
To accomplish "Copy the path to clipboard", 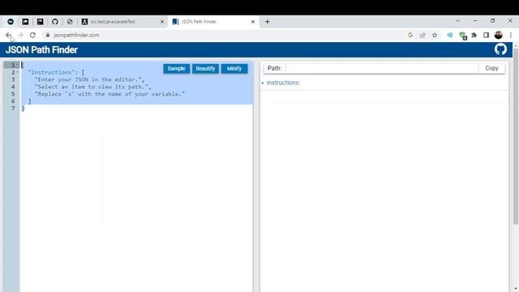I will point(491,68).
